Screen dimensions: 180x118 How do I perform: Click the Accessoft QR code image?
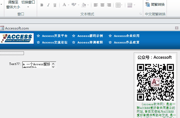[155, 82]
